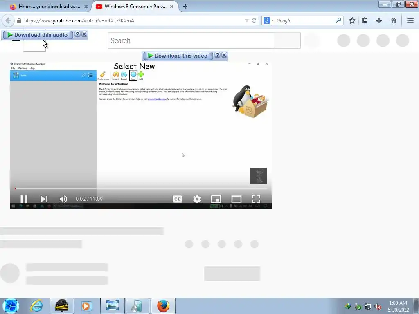Click the Google search box
The width and height of the screenshot is (419, 314).
[x=304, y=20]
